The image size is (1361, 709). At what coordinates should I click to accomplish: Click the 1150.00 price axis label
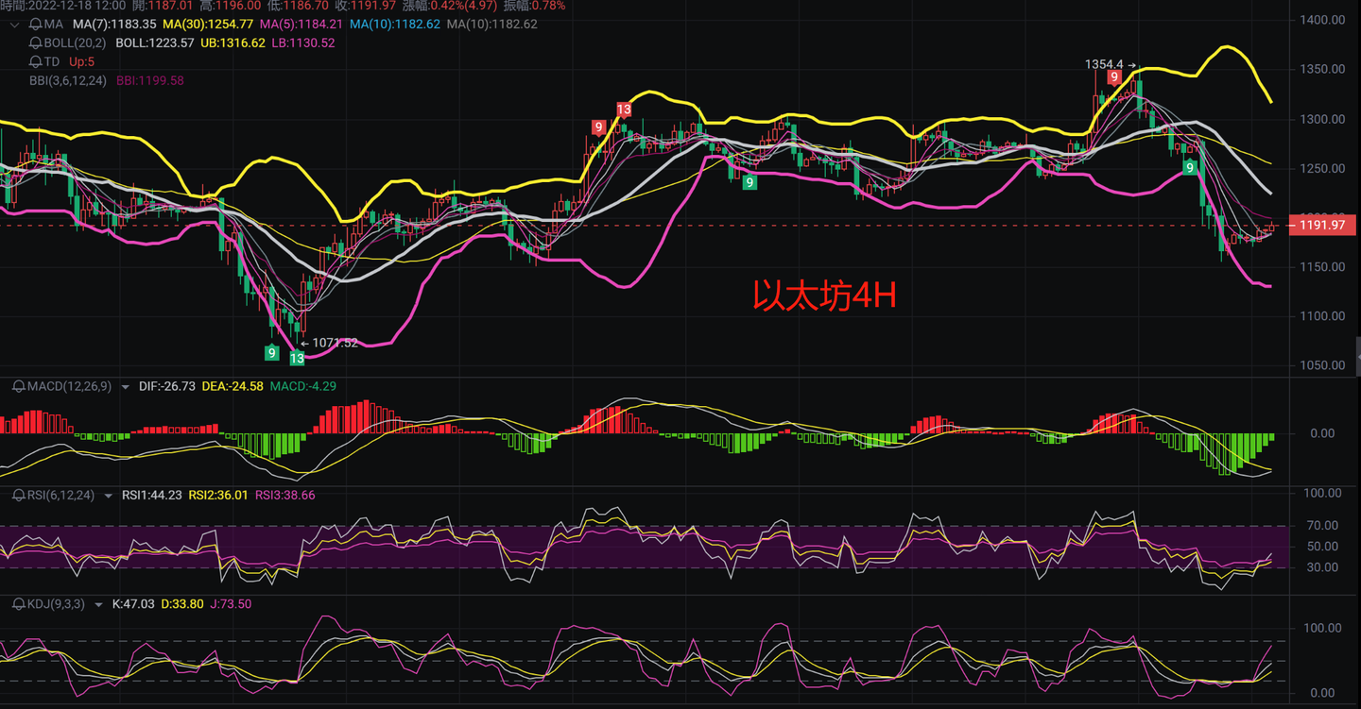[1323, 266]
